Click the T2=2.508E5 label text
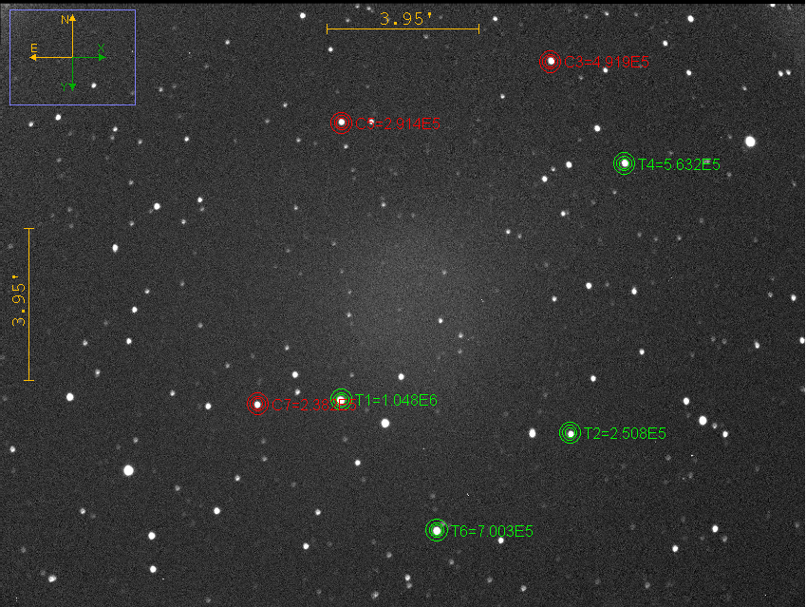Screen dimensions: 806x607 click(x=625, y=433)
